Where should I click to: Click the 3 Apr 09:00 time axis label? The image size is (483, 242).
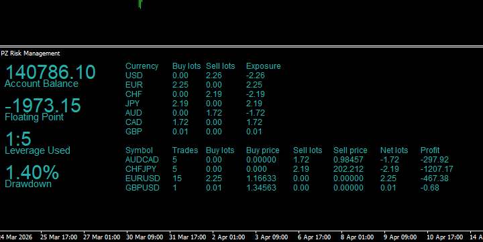pyautogui.click(x=272, y=237)
